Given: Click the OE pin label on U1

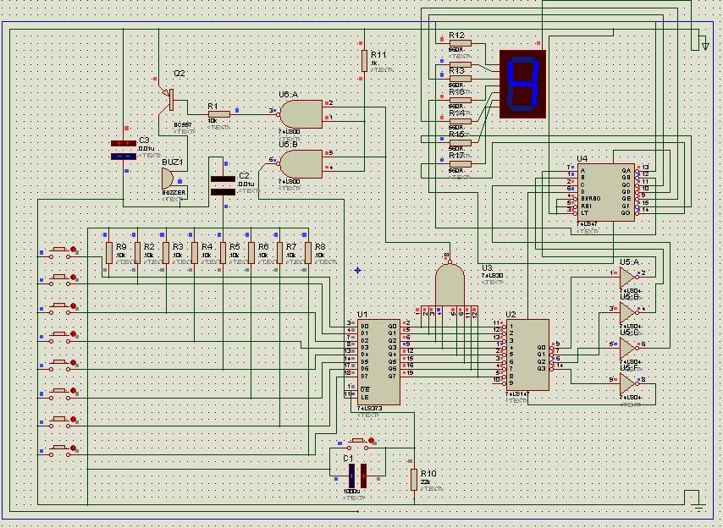Looking at the screenshot, I should [365, 389].
